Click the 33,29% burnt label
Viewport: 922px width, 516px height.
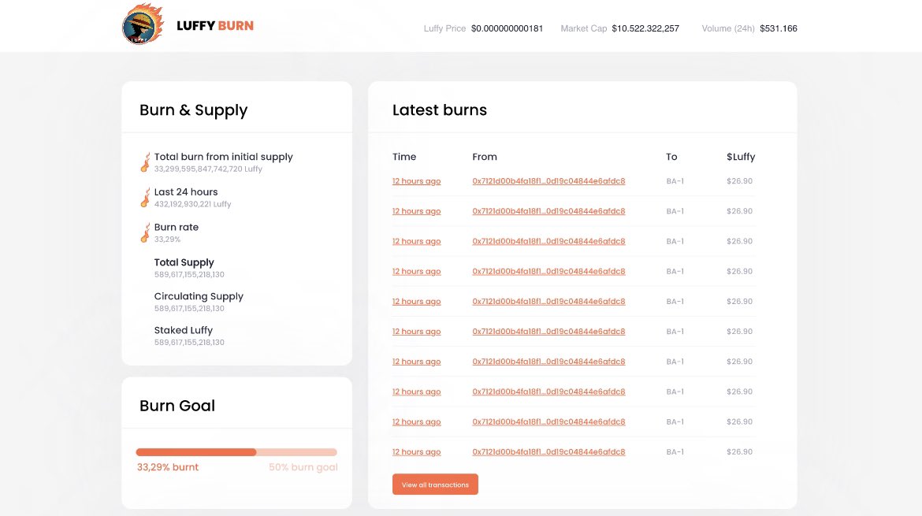168,467
